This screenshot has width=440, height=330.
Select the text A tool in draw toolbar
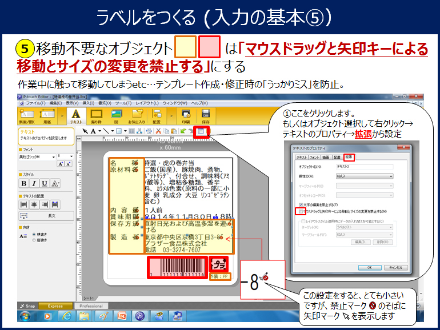click(93, 131)
